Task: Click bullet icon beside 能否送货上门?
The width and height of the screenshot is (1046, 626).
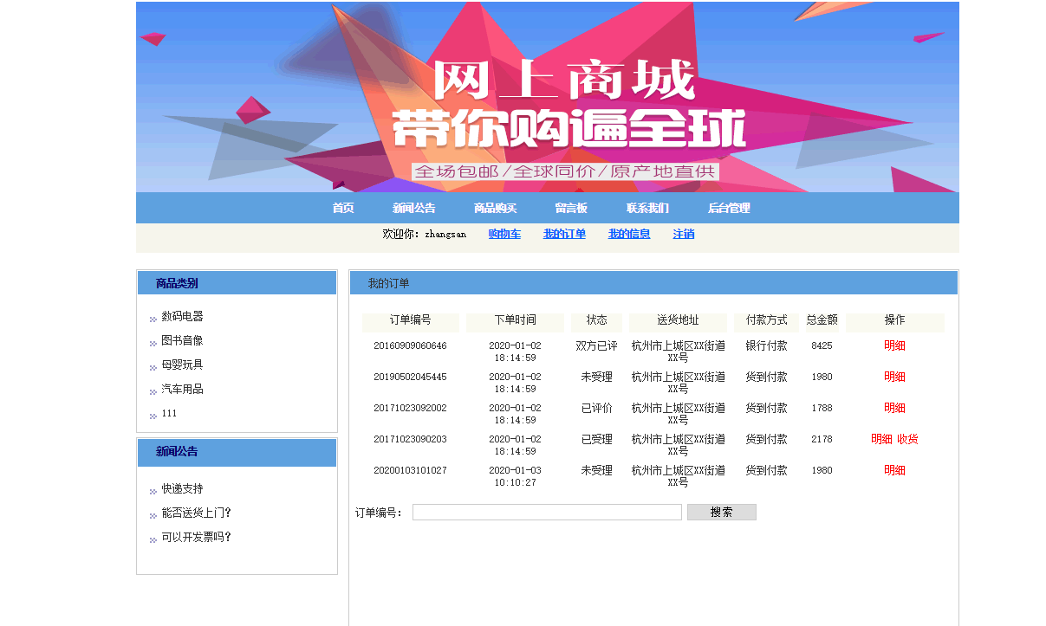Action: pyautogui.click(x=153, y=516)
